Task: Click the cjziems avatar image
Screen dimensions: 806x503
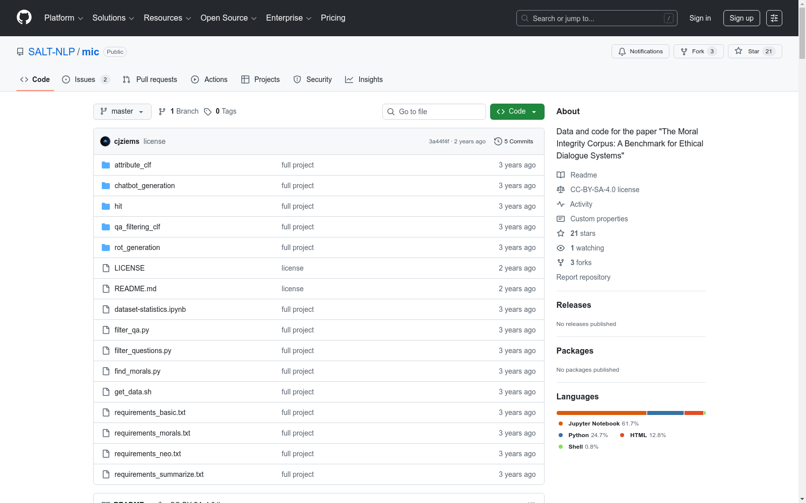Action: point(105,141)
